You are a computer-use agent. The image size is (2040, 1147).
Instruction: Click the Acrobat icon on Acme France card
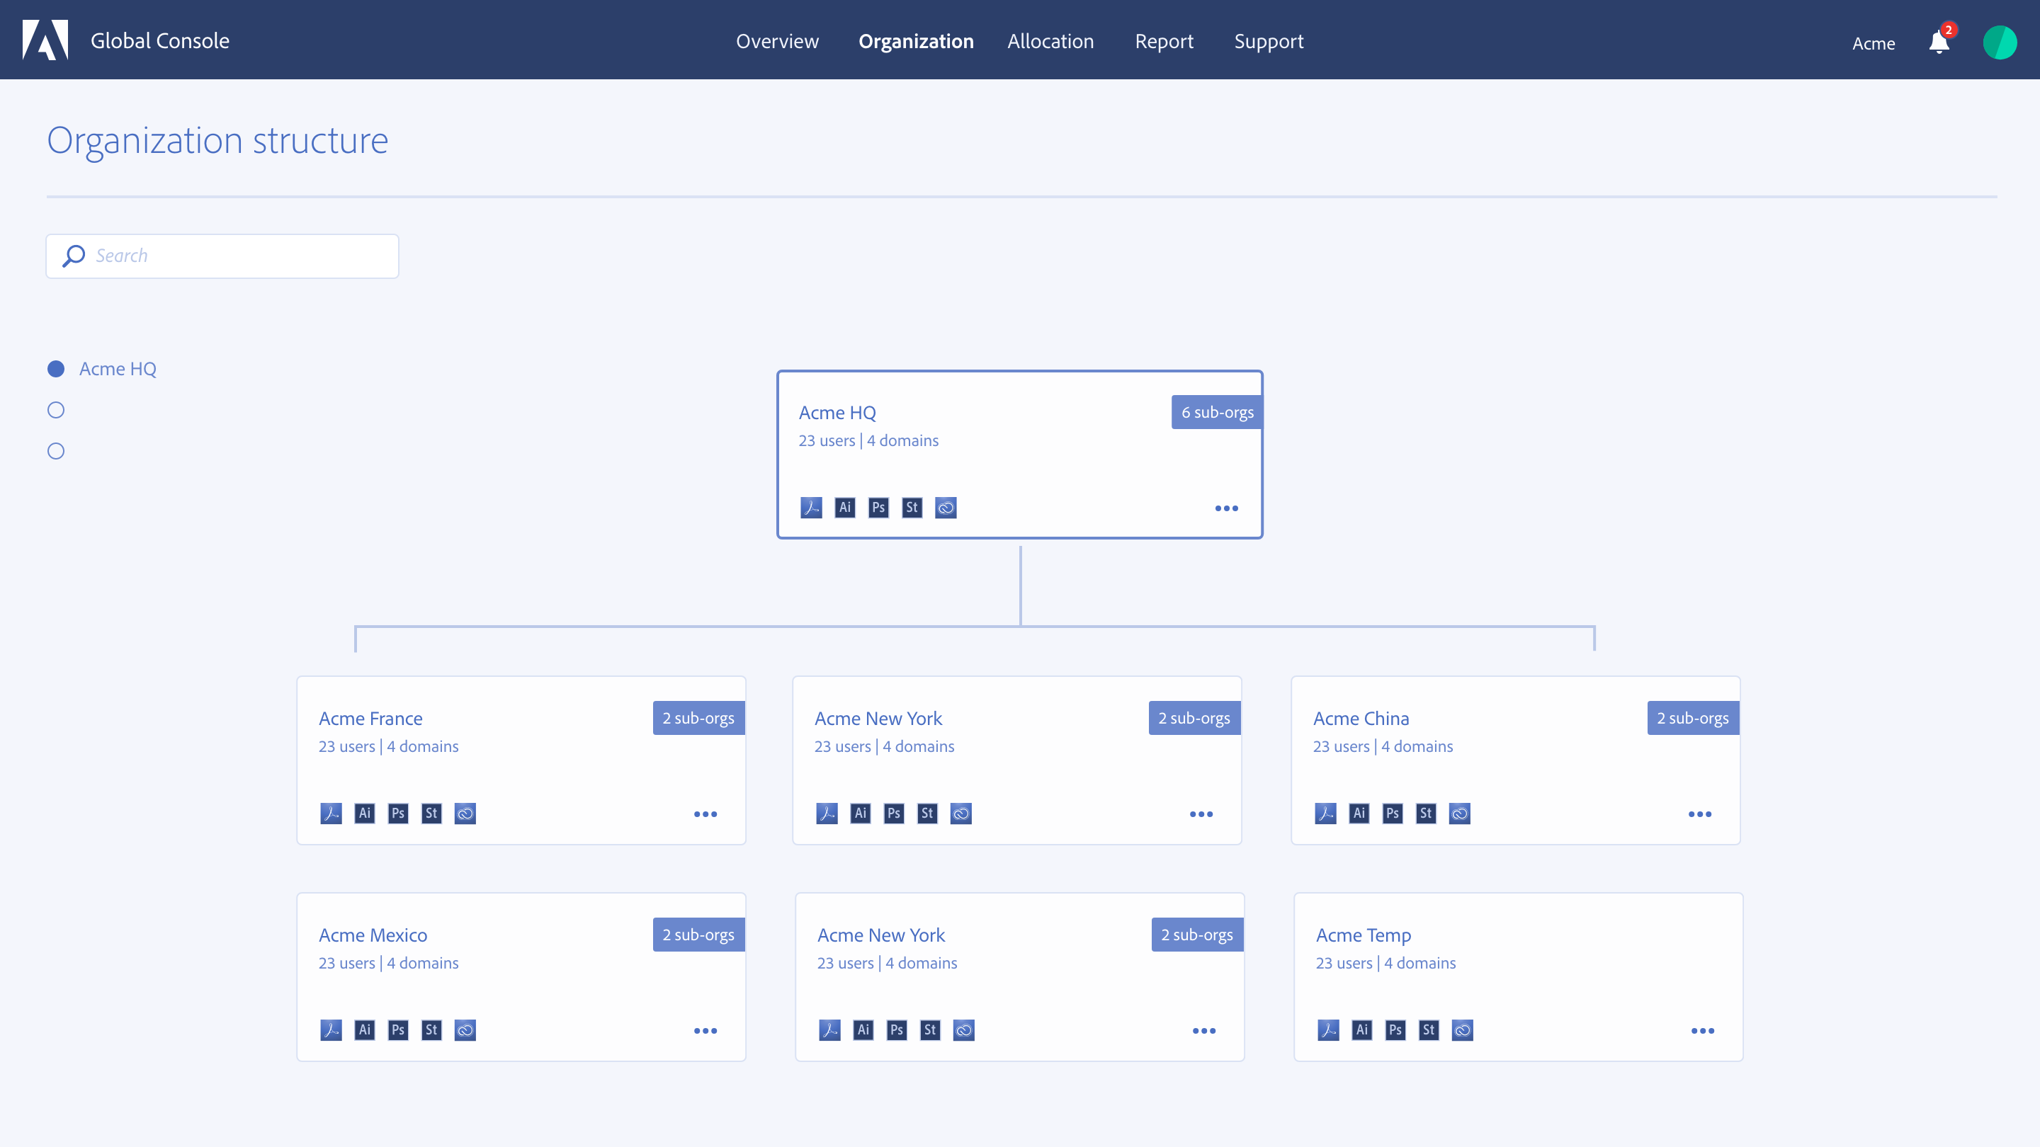(331, 813)
